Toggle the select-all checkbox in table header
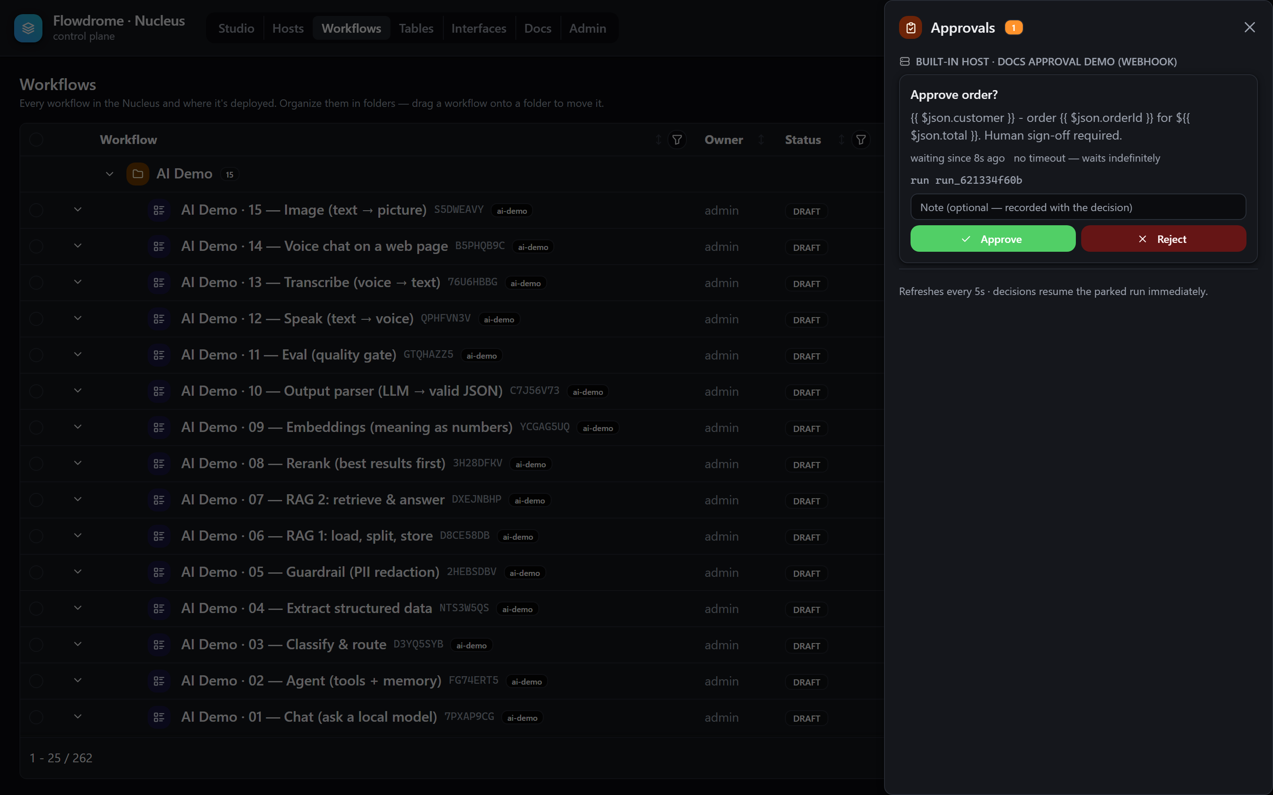This screenshot has width=1273, height=795. (x=36, y=140)
